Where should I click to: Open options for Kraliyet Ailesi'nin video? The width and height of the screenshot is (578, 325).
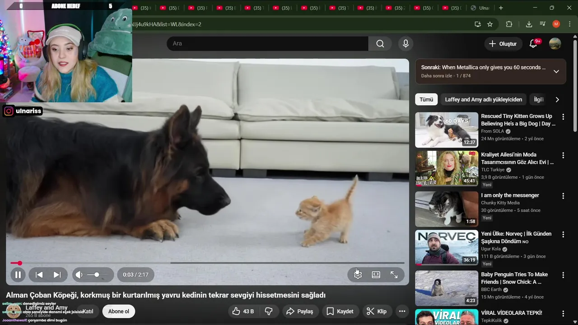(563, 155)
